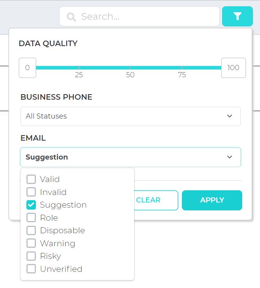Viewport: 260px width, 288px height.
Task: Open the Business Phone All Statuses dropdown
Action: [x=131, y=116]
